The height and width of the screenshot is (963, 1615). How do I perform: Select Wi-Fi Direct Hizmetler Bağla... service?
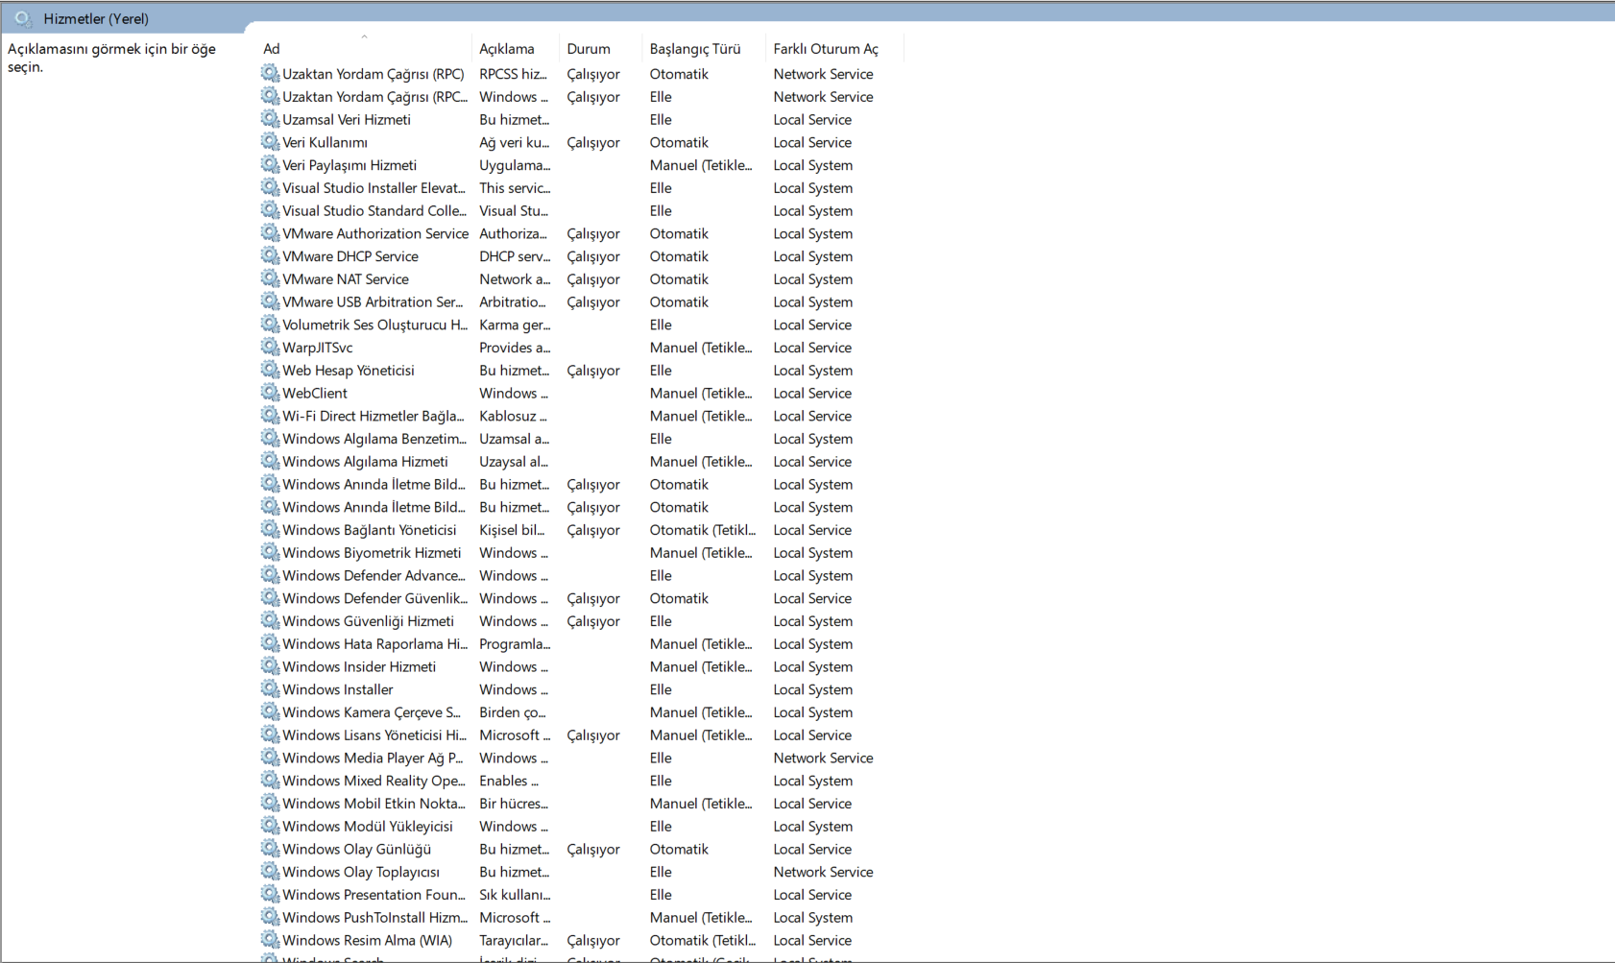(374, 416)
